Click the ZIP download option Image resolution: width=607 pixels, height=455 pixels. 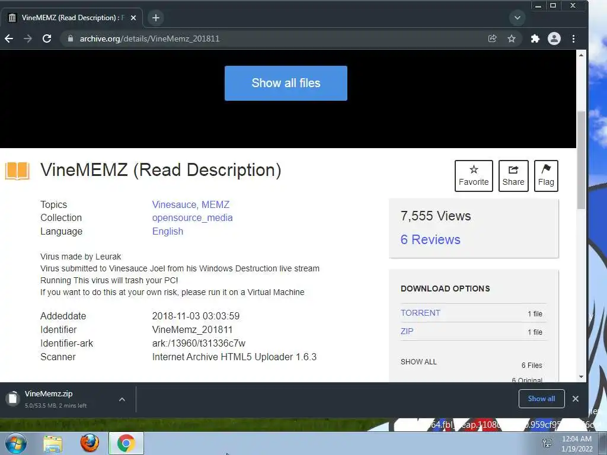coord(407,331)
